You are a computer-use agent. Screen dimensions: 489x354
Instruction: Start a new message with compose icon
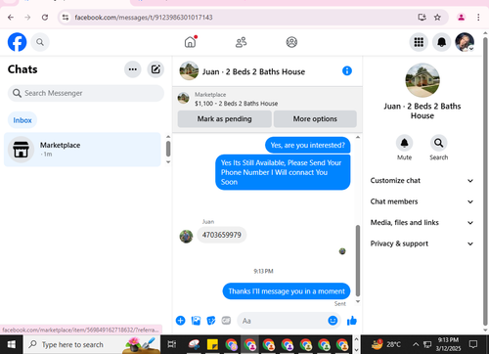tap(156, 69)
